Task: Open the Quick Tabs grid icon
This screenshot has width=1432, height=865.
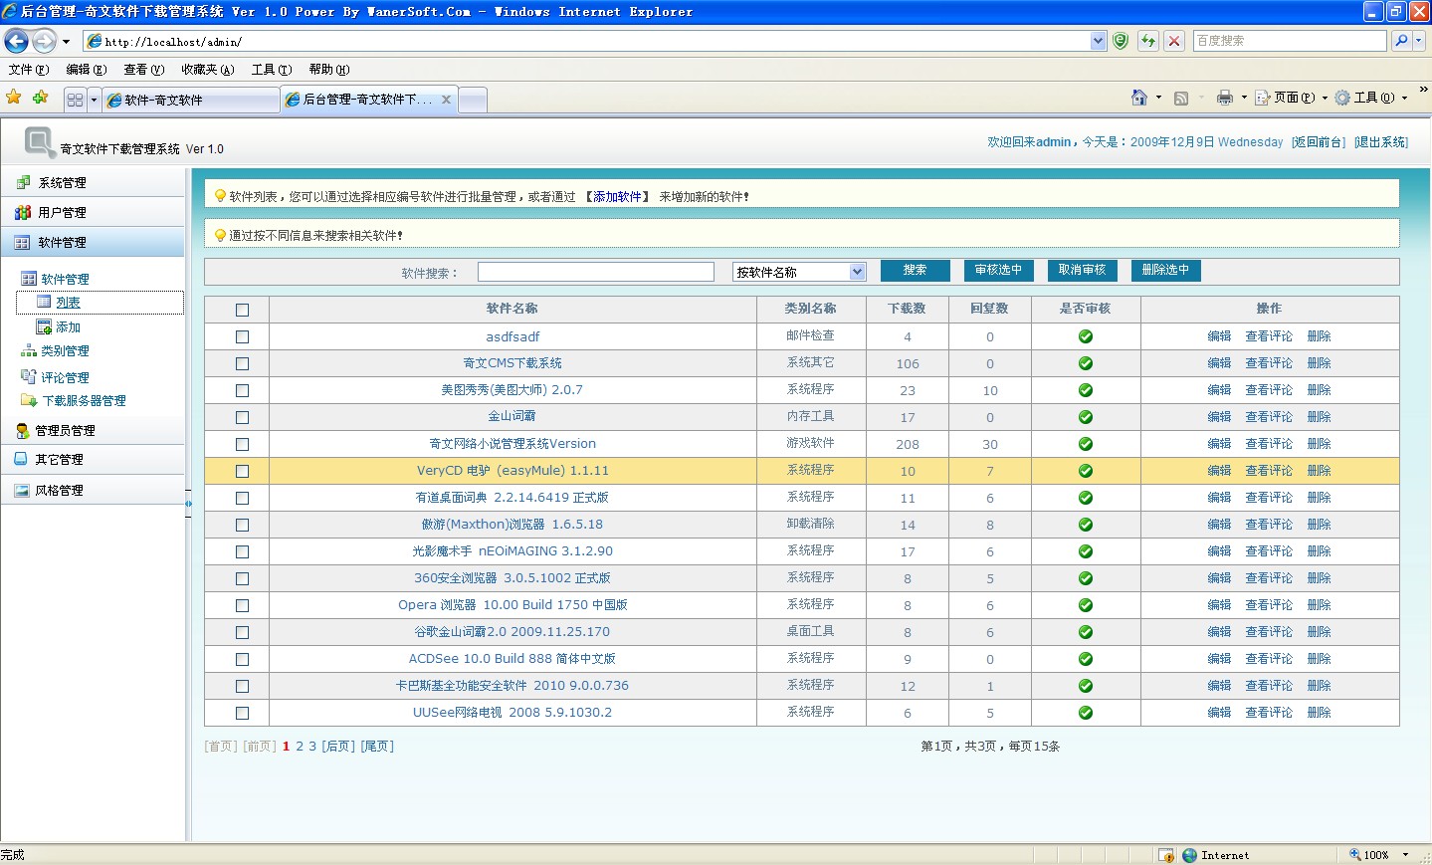Action: click(x=76, y=100)
